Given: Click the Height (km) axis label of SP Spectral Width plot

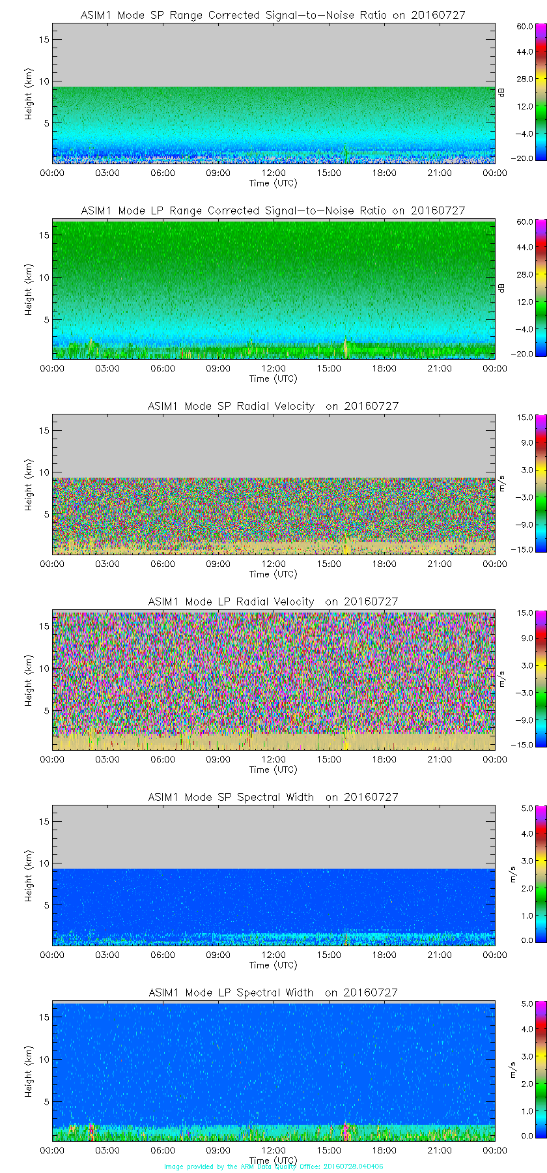Looking at the screenshot, I should 29,875.
